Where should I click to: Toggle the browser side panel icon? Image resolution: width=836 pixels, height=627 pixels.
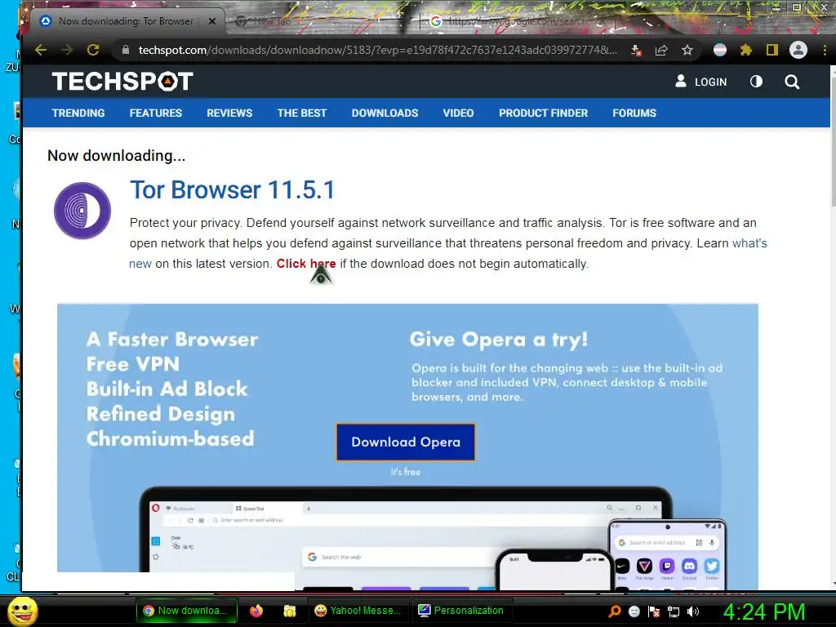pos(772,50)
